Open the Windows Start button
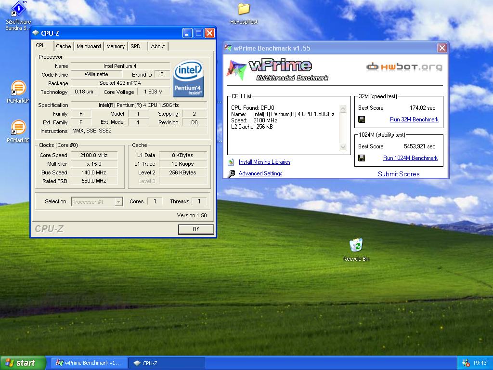 click(x=23, y=363)
